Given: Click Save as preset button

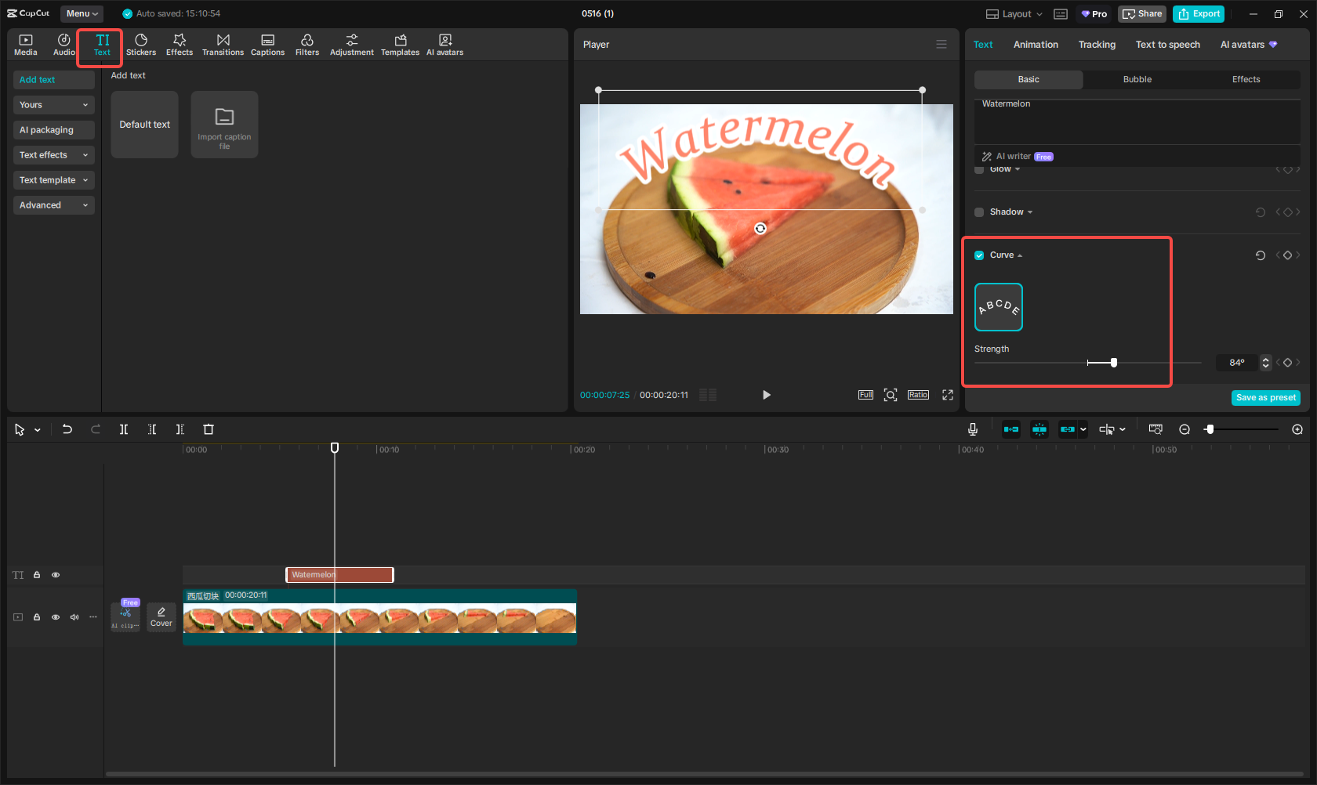Looking at the screenshot, I should coord(1265,398).
